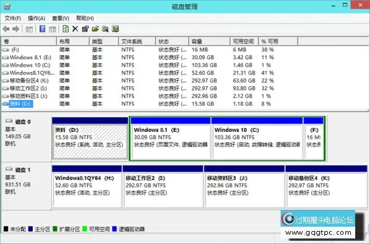
Task: Click drive icon next to 移动备份区4 (K:) row
Action: [x=6, y=81]
